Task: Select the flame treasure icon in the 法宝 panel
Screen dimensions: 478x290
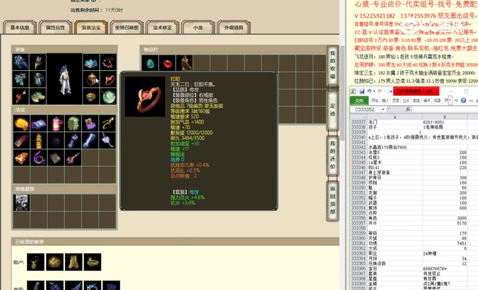Action: coord(21,123)
